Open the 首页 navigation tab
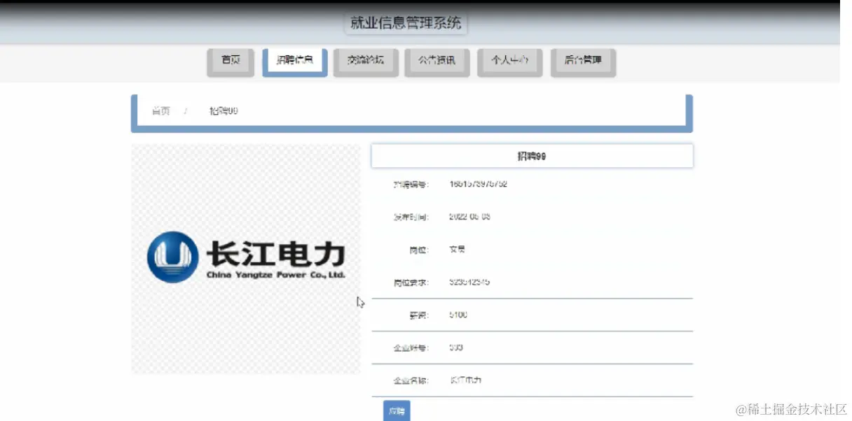852x421 pixels. click(x=230, y=62)
